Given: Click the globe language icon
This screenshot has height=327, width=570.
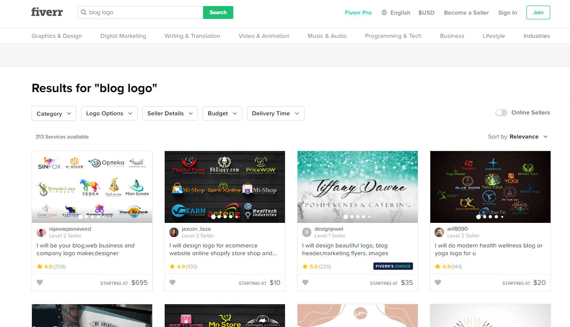Looking at the screenshot, I should [384, 12].
